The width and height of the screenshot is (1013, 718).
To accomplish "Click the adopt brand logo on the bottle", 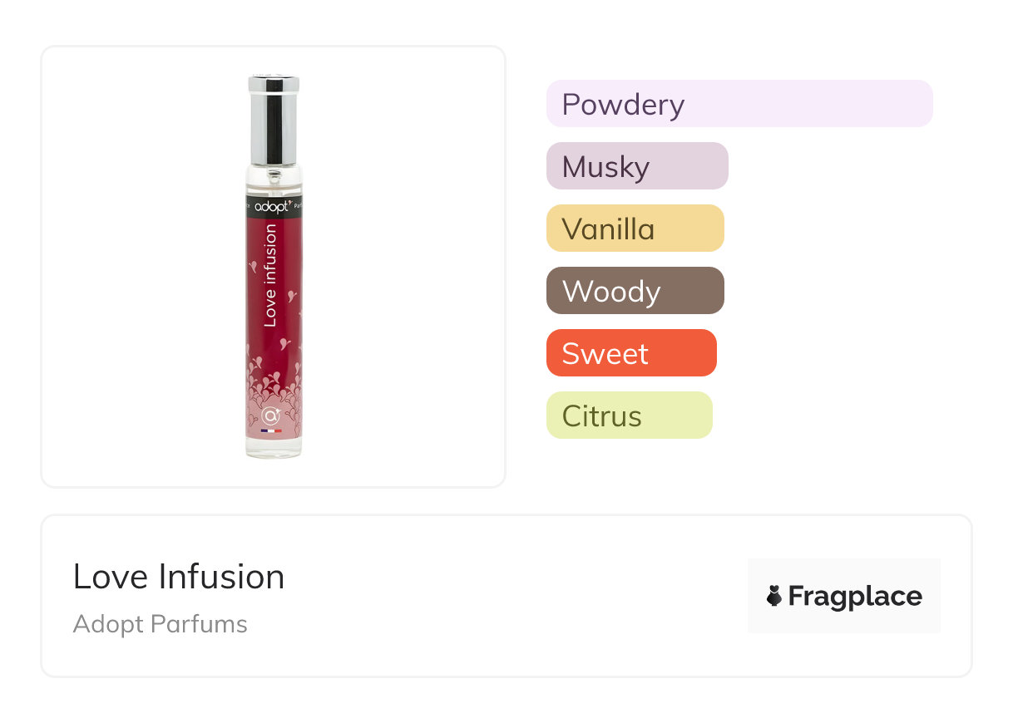I will click(x=274, y=205).
